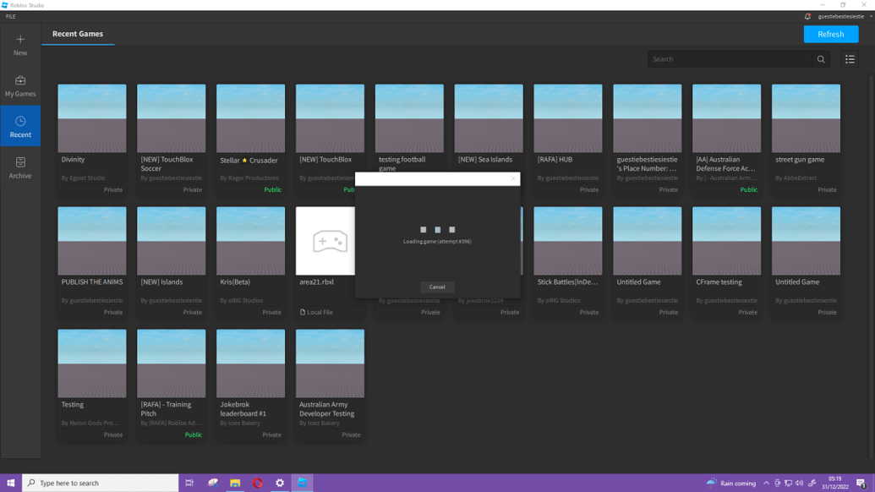Click 'By Egoist Studio' creator text
The image size is (875, 492).
click(83, 178)
